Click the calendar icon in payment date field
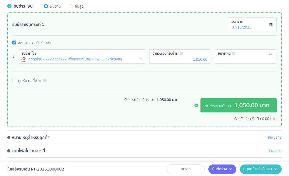 271,24
